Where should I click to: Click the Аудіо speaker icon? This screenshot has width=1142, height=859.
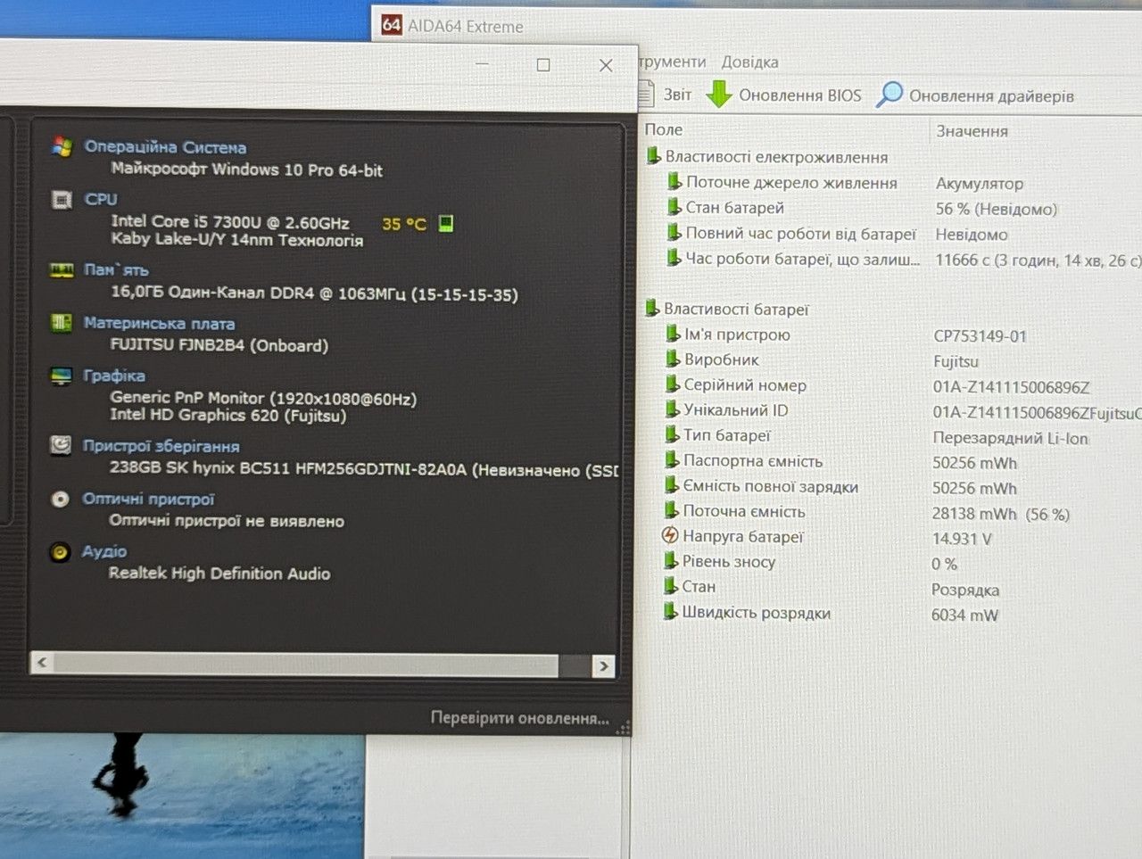(x=60, y=553)
